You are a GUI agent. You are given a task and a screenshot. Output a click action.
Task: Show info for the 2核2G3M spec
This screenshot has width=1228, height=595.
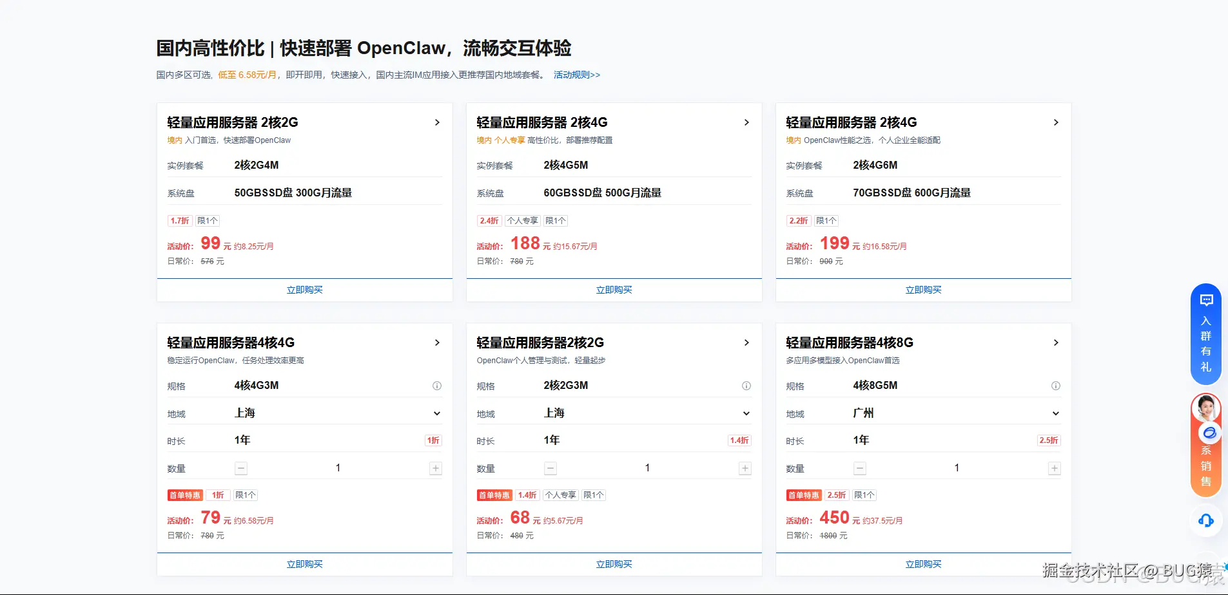[x=746, y=386]
